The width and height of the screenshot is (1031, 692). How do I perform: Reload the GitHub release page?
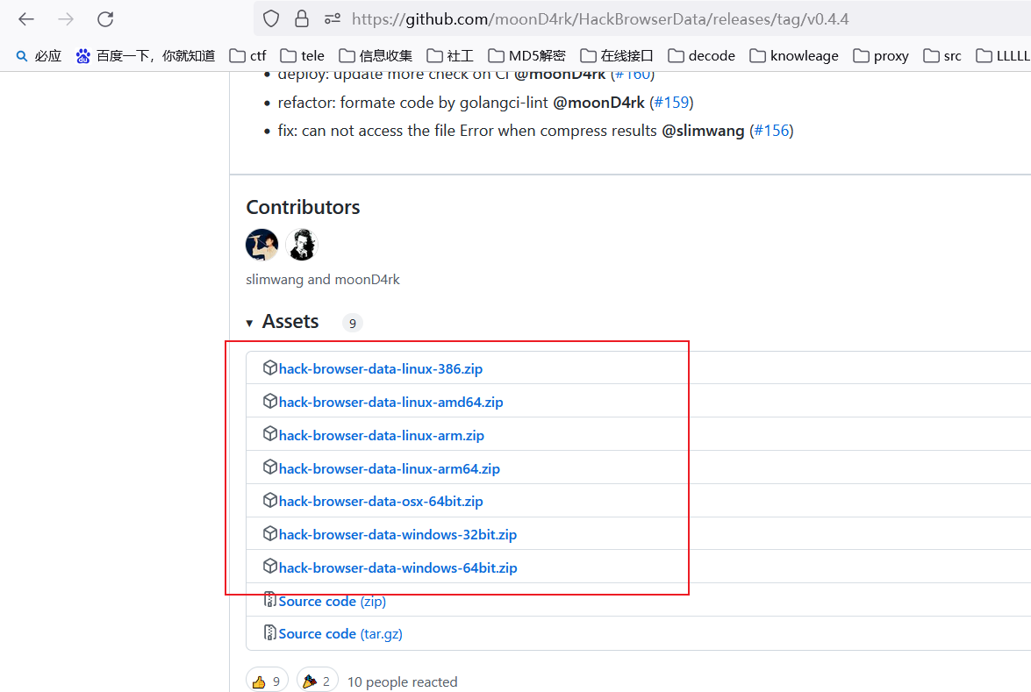(105, 19)
